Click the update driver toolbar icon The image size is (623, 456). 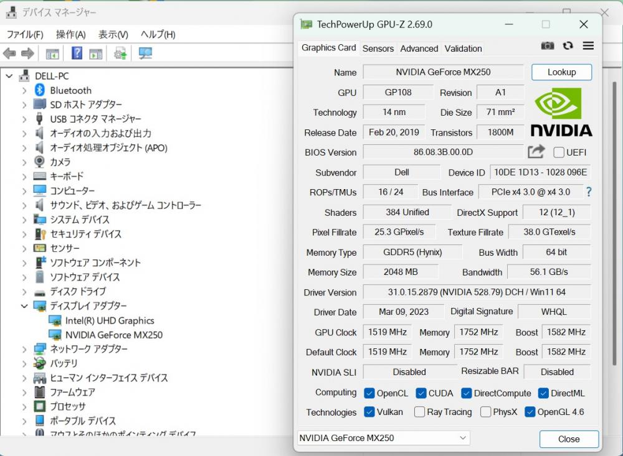pos(120,54)
